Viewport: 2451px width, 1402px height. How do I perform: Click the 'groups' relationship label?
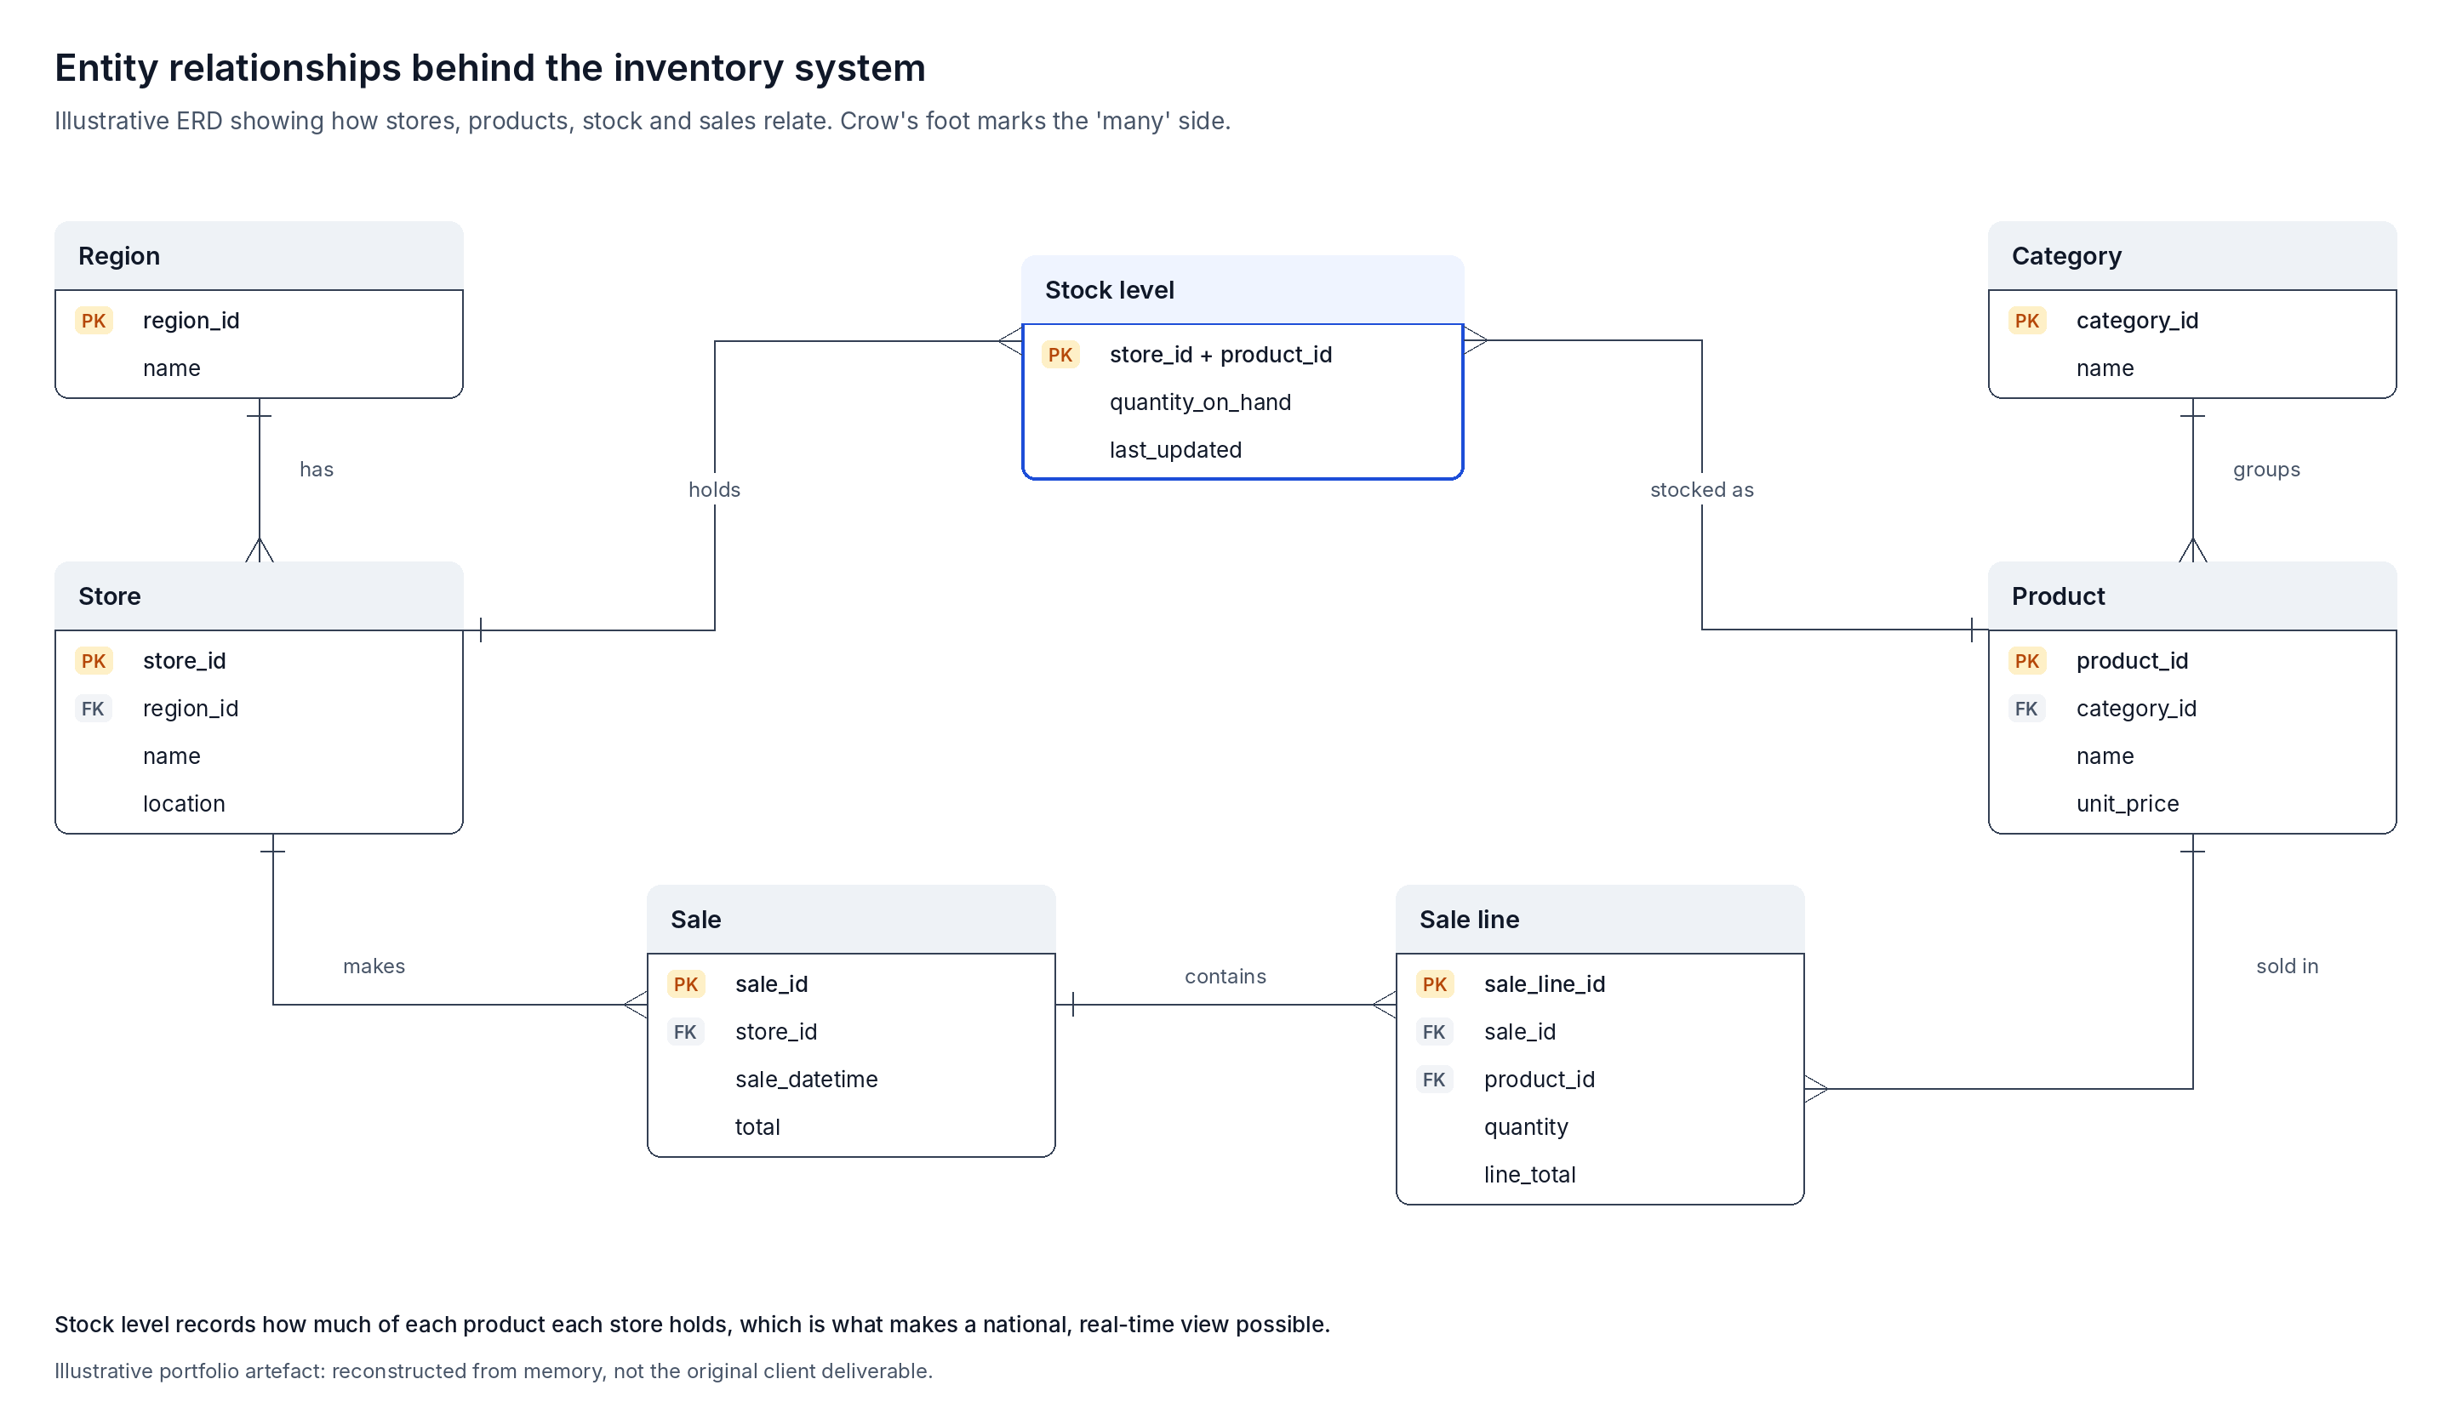pos(2266,469)
